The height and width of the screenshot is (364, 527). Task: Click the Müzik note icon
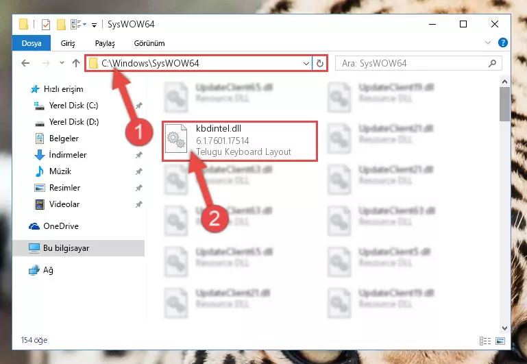coord(39,171)
